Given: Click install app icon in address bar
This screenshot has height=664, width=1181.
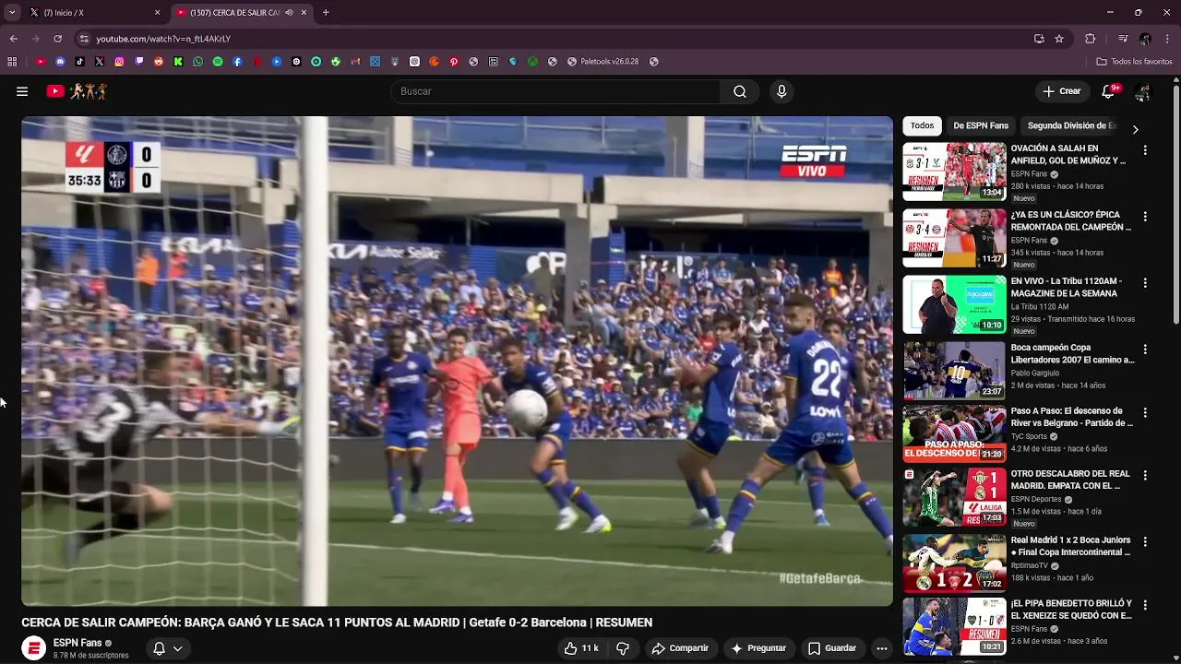Looking at the screenshot, I should [x=1039, y=39].
